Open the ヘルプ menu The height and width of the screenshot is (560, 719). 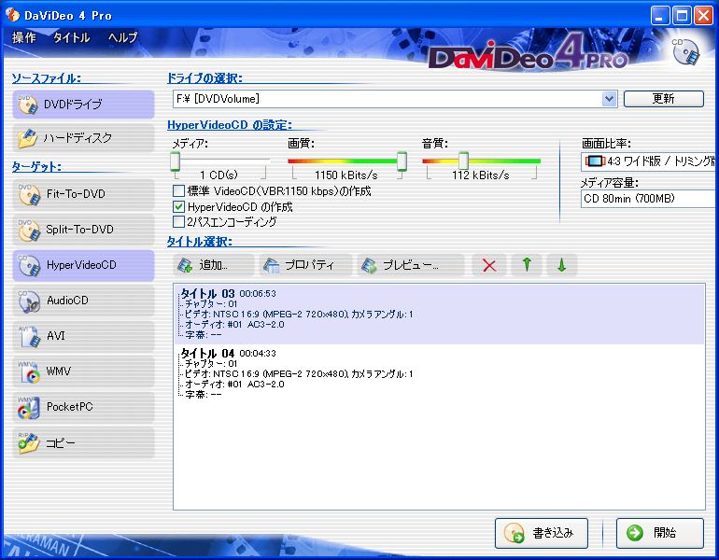[122, 37]
